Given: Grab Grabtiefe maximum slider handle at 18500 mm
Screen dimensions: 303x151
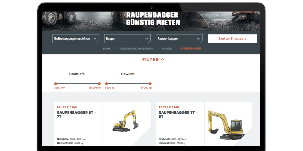Looking at the screenshot, I should 99,84.
